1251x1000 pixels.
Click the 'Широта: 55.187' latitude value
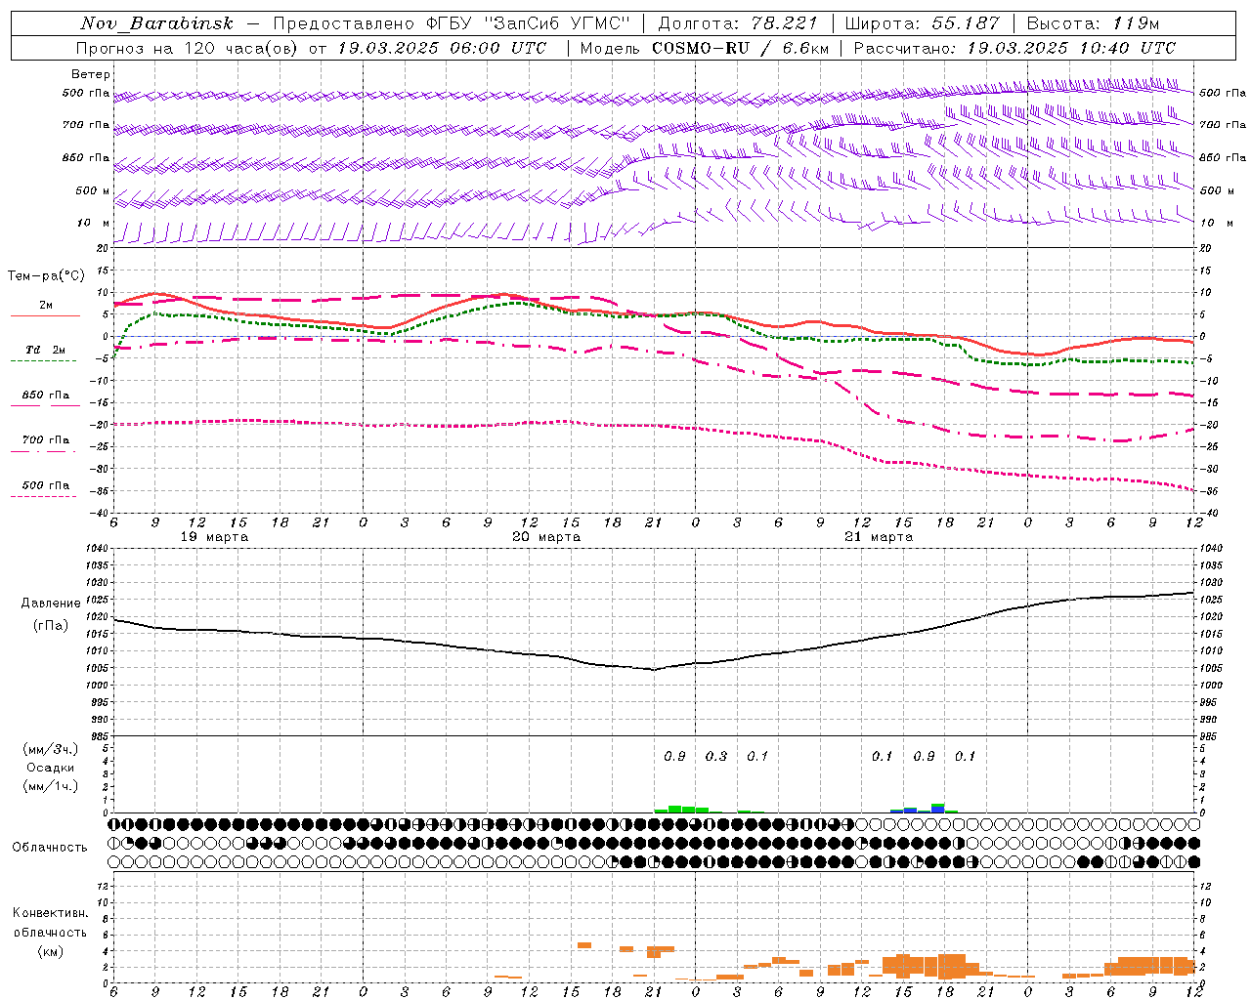(x=923, y=23)
